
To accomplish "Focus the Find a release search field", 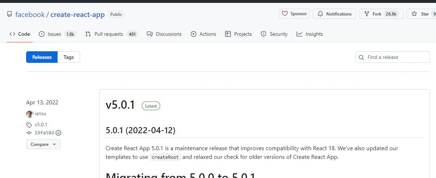I will [x=393, y=57].
